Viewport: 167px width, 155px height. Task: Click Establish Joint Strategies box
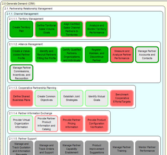pos(72,98)
